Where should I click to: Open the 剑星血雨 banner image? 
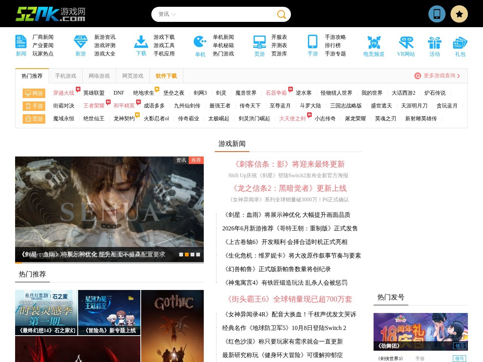tap(109, 209)
